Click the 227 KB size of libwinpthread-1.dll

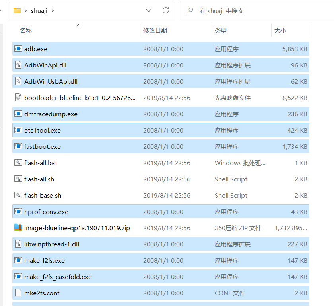click(x=297, y=244)
